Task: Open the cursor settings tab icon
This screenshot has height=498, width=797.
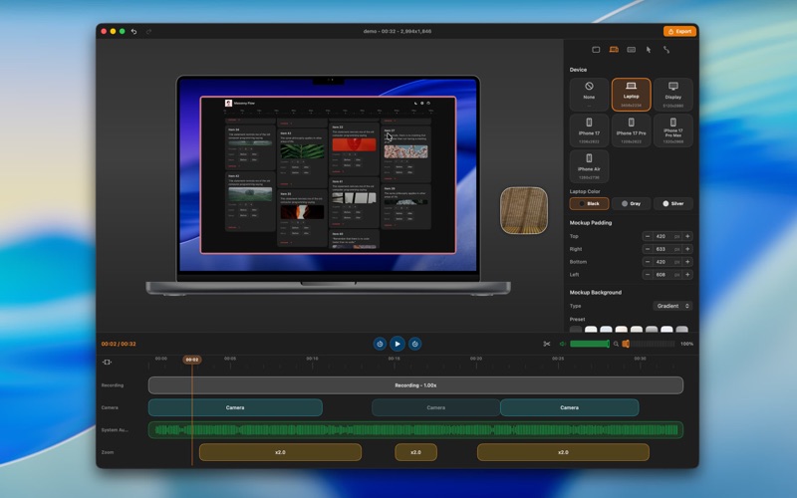Action: [x=649, y=50]
